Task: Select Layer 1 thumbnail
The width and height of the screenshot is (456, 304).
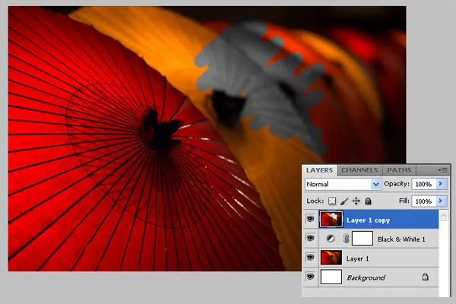Action: 331,258
